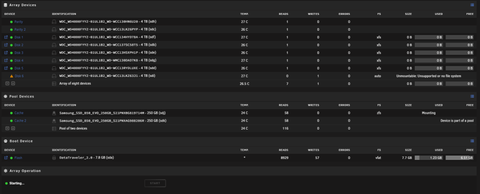The image size is (480, 194).
Task: Click the 'Starting...' status text
Action: 17,183
